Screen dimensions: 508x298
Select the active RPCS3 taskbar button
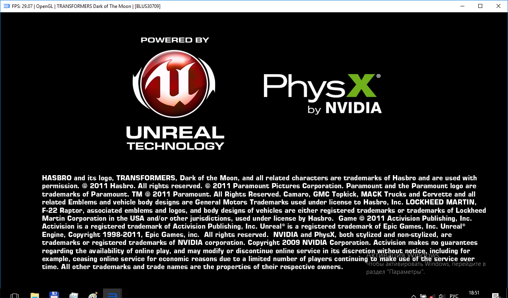[113, 294]
